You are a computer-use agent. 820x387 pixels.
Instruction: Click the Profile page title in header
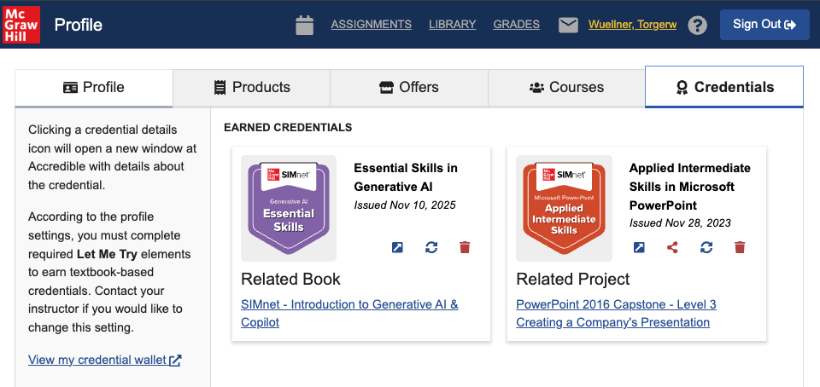tap(79, 25)
